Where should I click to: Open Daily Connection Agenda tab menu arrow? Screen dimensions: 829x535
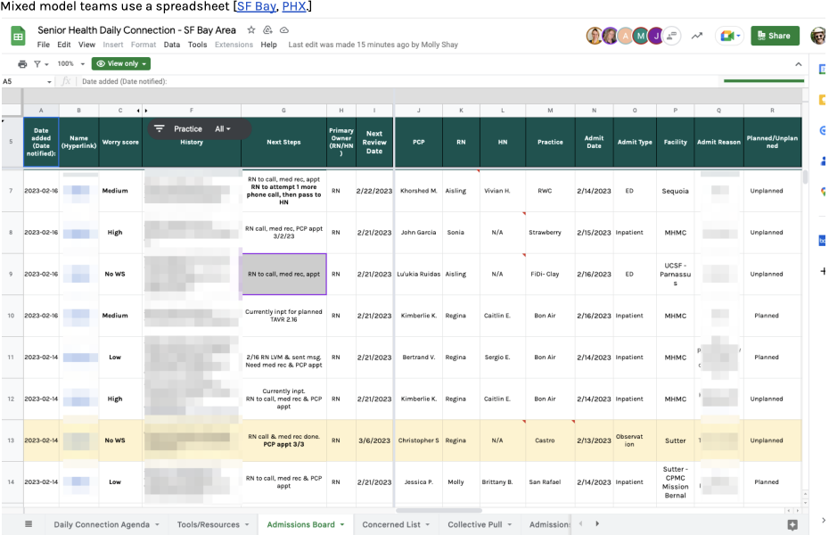click(x=157, y=524)
